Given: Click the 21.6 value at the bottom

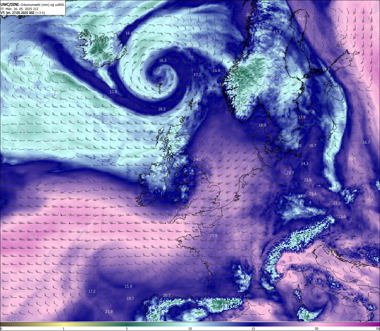Looking at the screenshot, I should pyautogui.click(x=208, y=320).
